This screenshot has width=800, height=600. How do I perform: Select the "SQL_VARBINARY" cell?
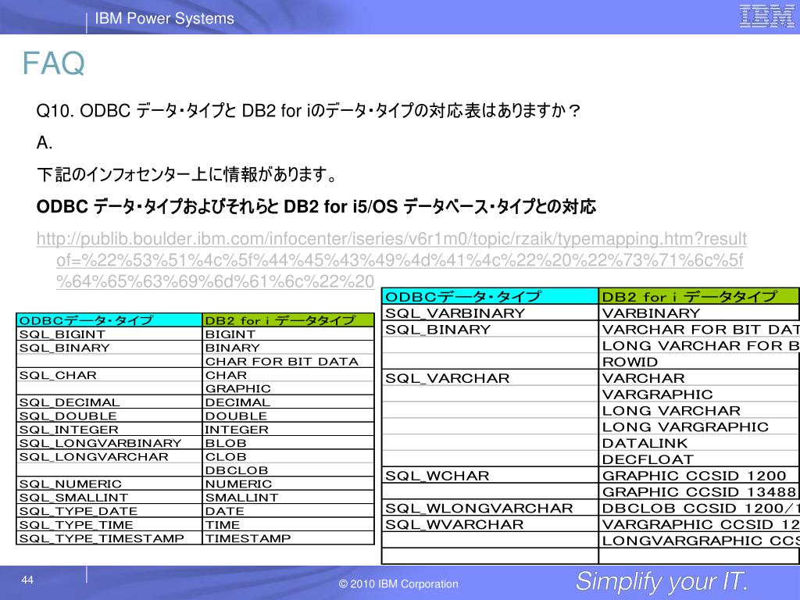click(490, 312)
